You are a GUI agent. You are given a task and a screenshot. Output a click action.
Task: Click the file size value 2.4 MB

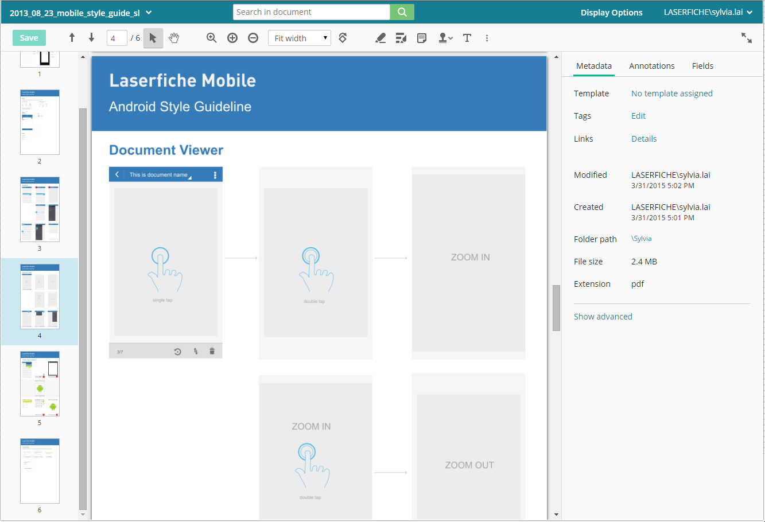[644, 262]
